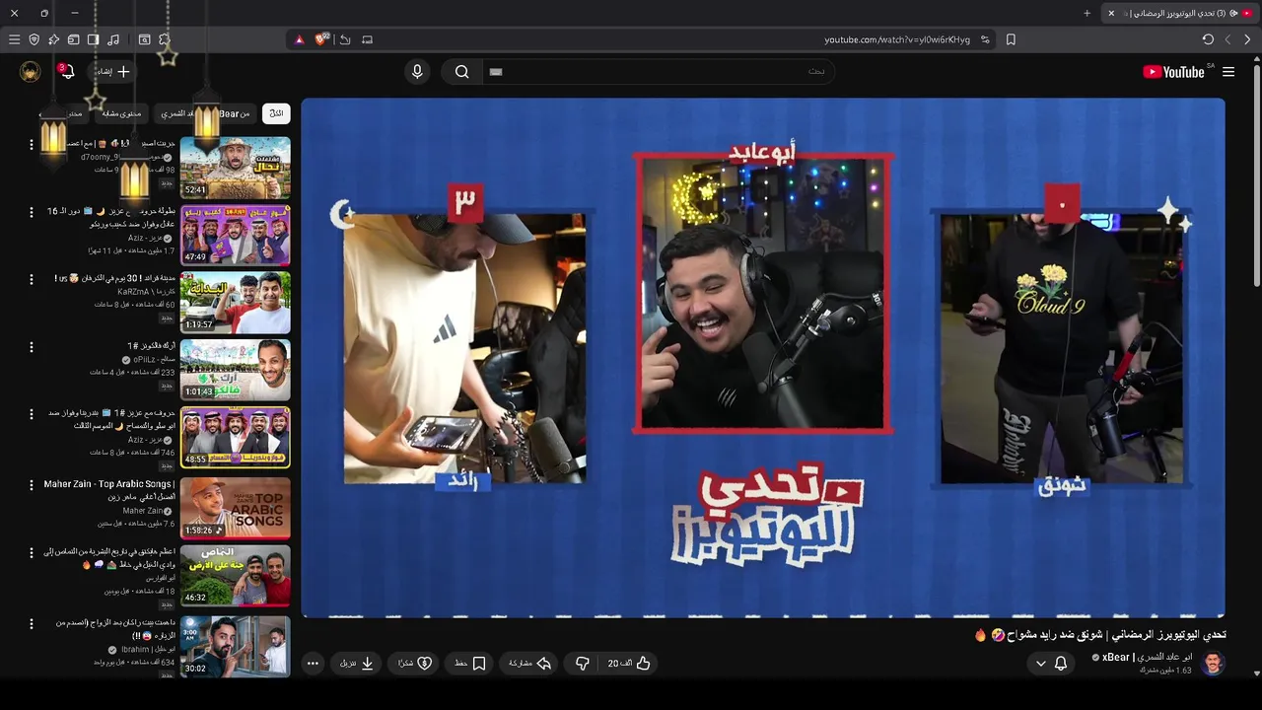Viewport: 1262px width, 710px height.
Task: Open the account avatar menu
Action: (31, 71)
